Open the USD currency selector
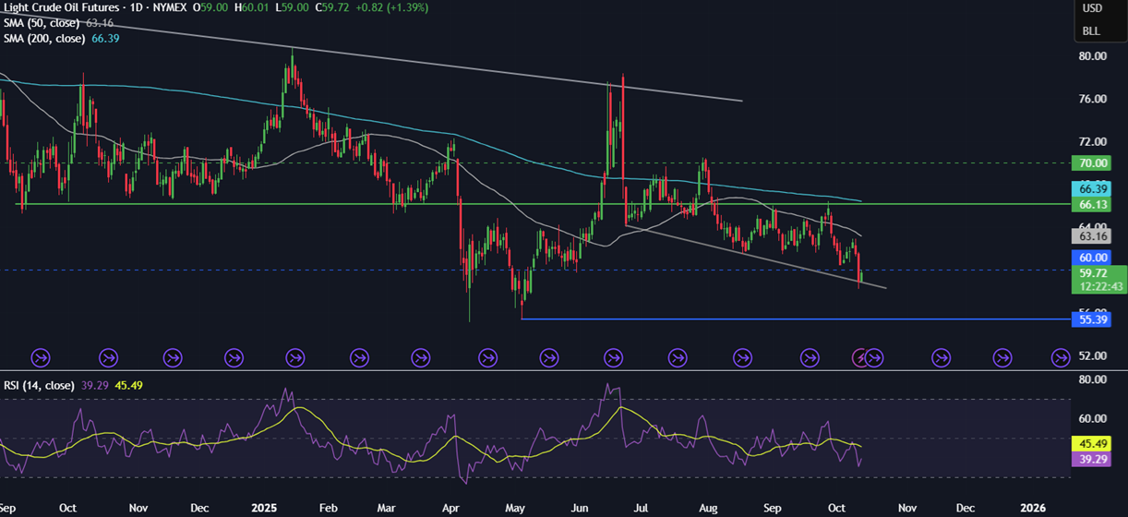Viewport: 1128px width, 517px height. pyautogui.click(x=1091, y=8)
